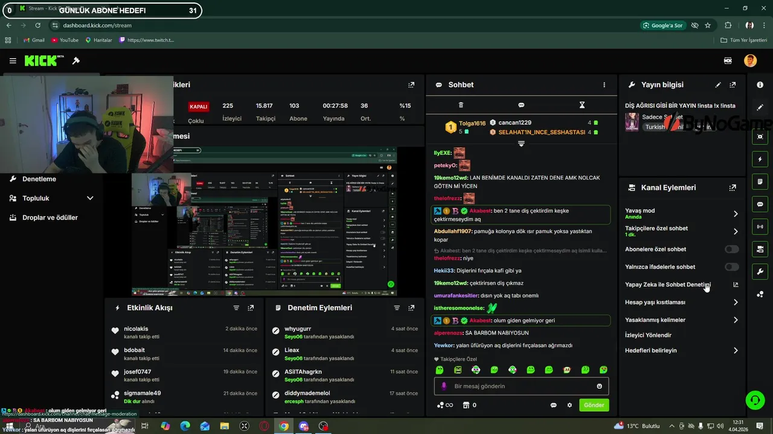Toggle the stream preview widget in right sidebar

pyautogui.click(x=760, y=137)
